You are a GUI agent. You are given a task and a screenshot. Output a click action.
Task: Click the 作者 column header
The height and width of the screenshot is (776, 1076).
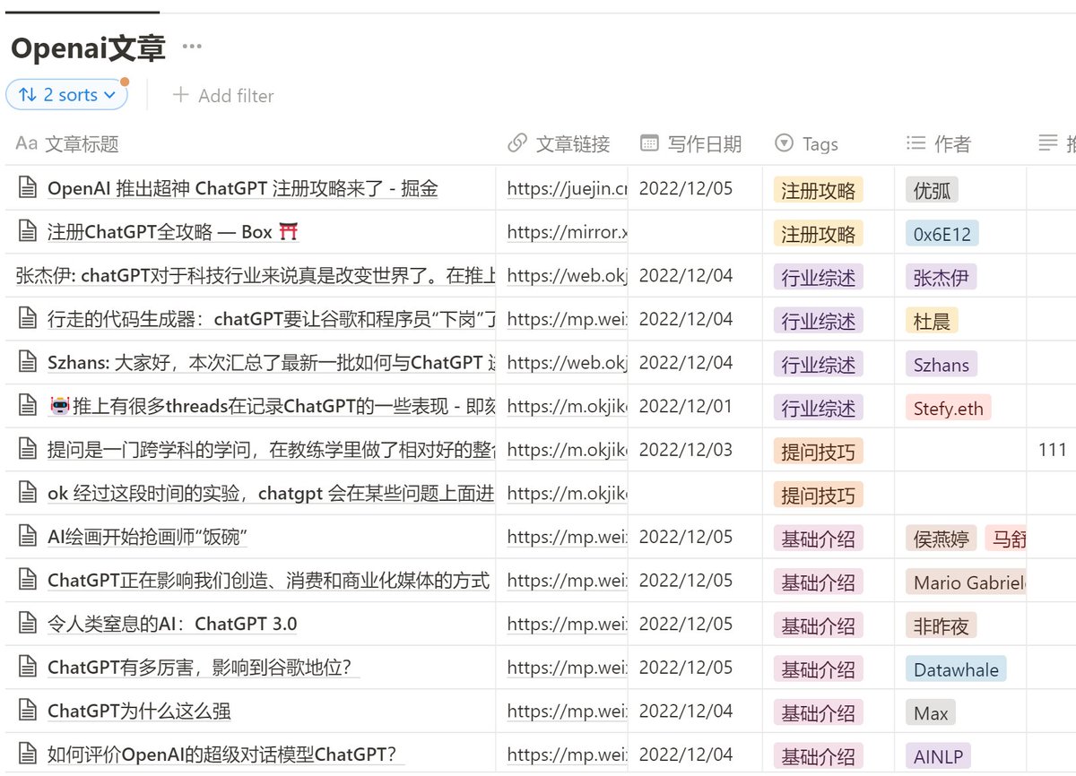939,143
